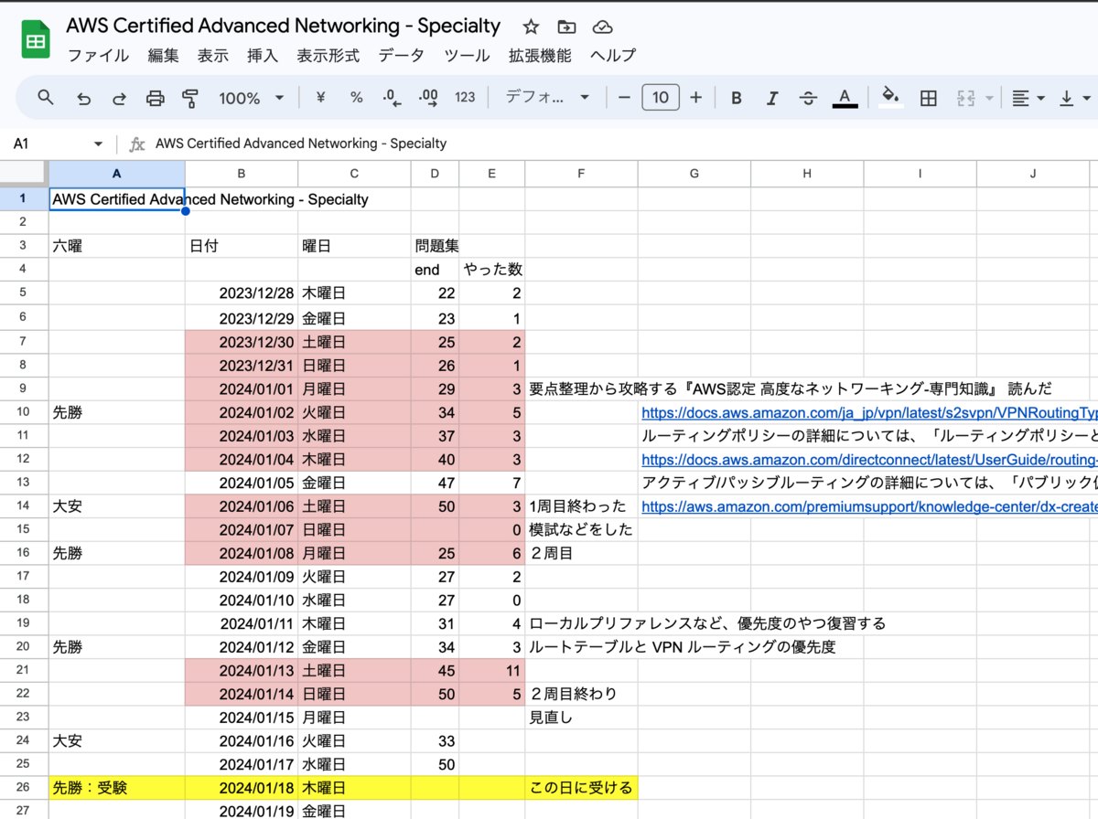Viewport: 1098px width, 819px height.
Task: Click the document title text
Action: pos(284,26)
